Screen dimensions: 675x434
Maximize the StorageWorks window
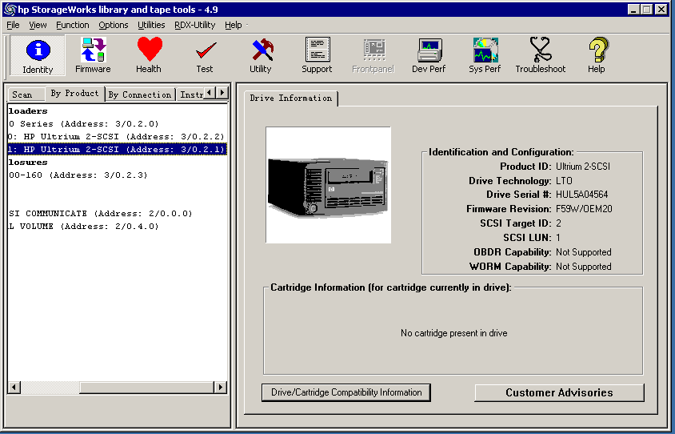point(646,9)
